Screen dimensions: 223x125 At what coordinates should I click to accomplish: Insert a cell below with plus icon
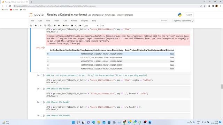(36, 26)
